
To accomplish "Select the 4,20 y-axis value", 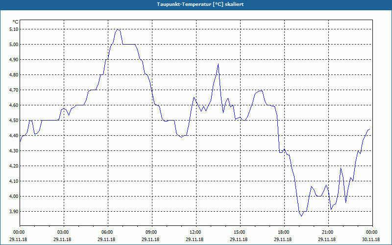I will pos(14,166).
